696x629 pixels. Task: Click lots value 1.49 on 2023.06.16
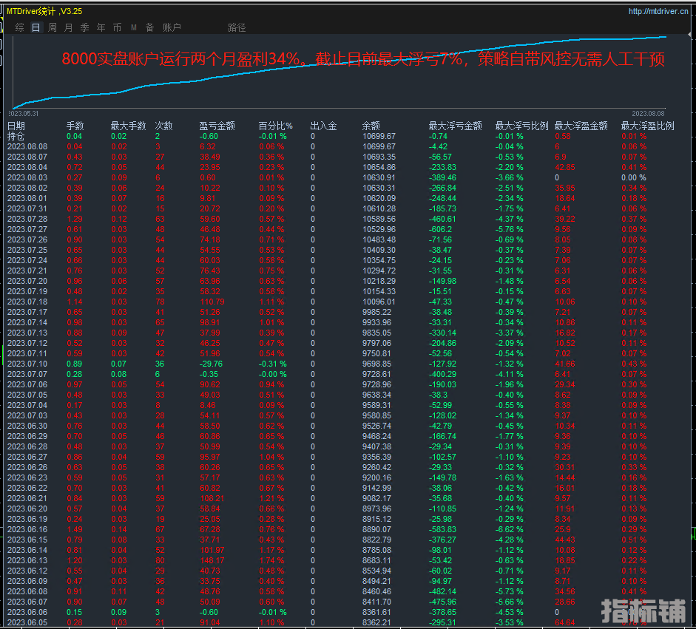75,530
